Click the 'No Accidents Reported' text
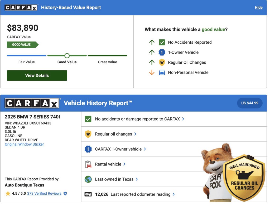 190,42
